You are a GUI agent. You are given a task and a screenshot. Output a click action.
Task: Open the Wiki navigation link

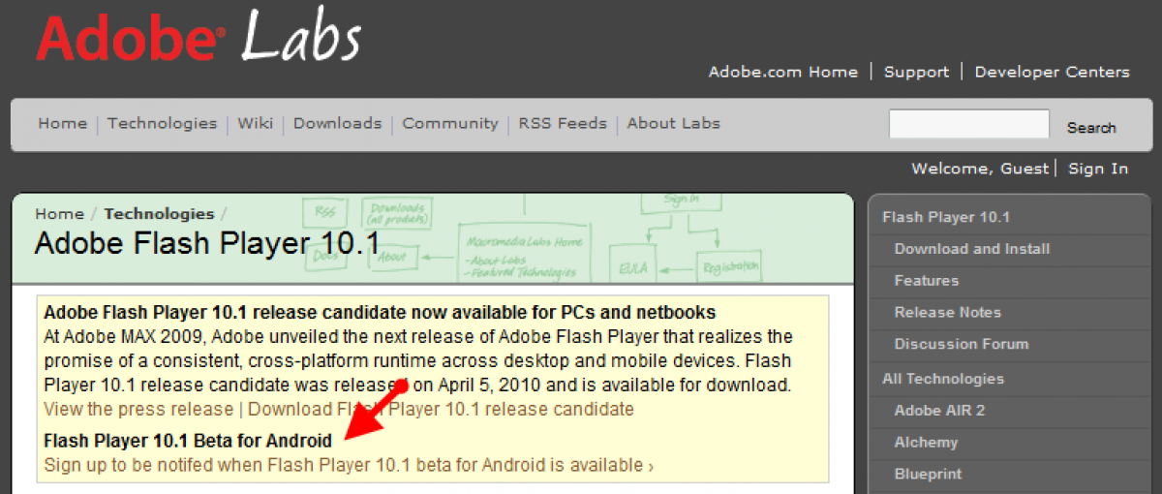(x=256, y=123)
